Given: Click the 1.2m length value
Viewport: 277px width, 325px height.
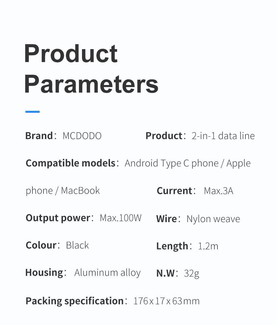Looking at the screenshot, I should click(x=208, y=246).
